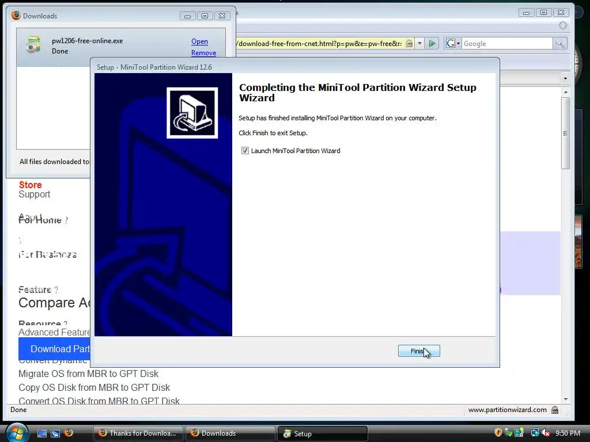The width and height of the screenshot is (590, 442).
Task: Click the address bar URL text
Action: click(x=320, y=44)
